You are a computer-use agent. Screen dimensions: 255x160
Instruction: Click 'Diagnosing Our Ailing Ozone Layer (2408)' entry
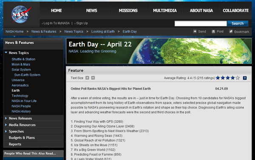coord(102,126)
